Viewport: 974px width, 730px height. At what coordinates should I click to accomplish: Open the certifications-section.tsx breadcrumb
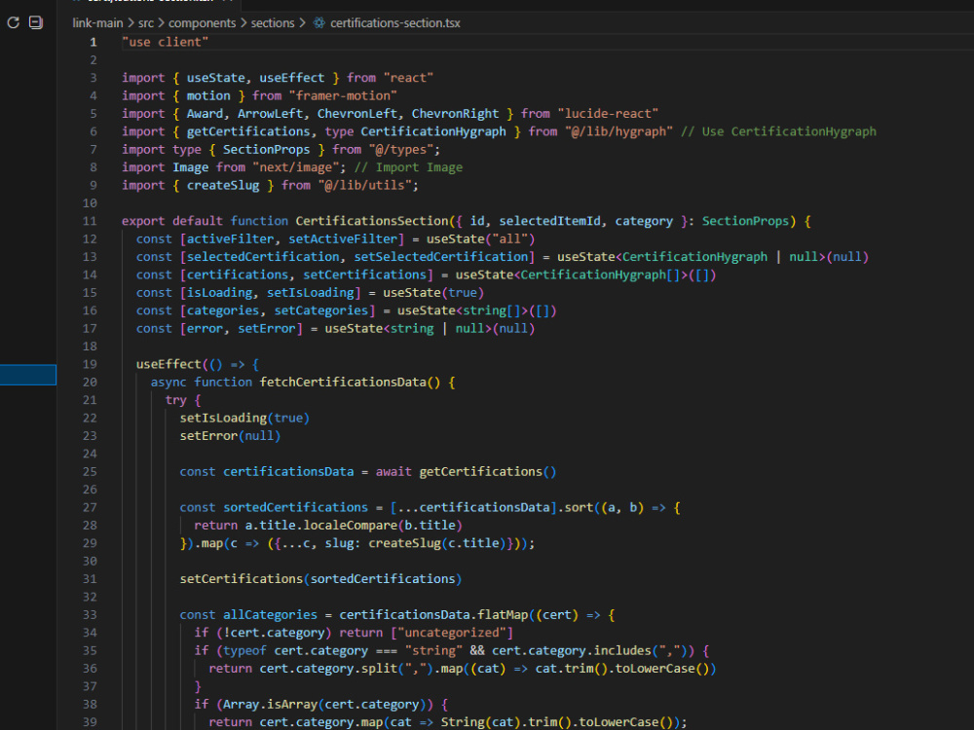point(395,23)
